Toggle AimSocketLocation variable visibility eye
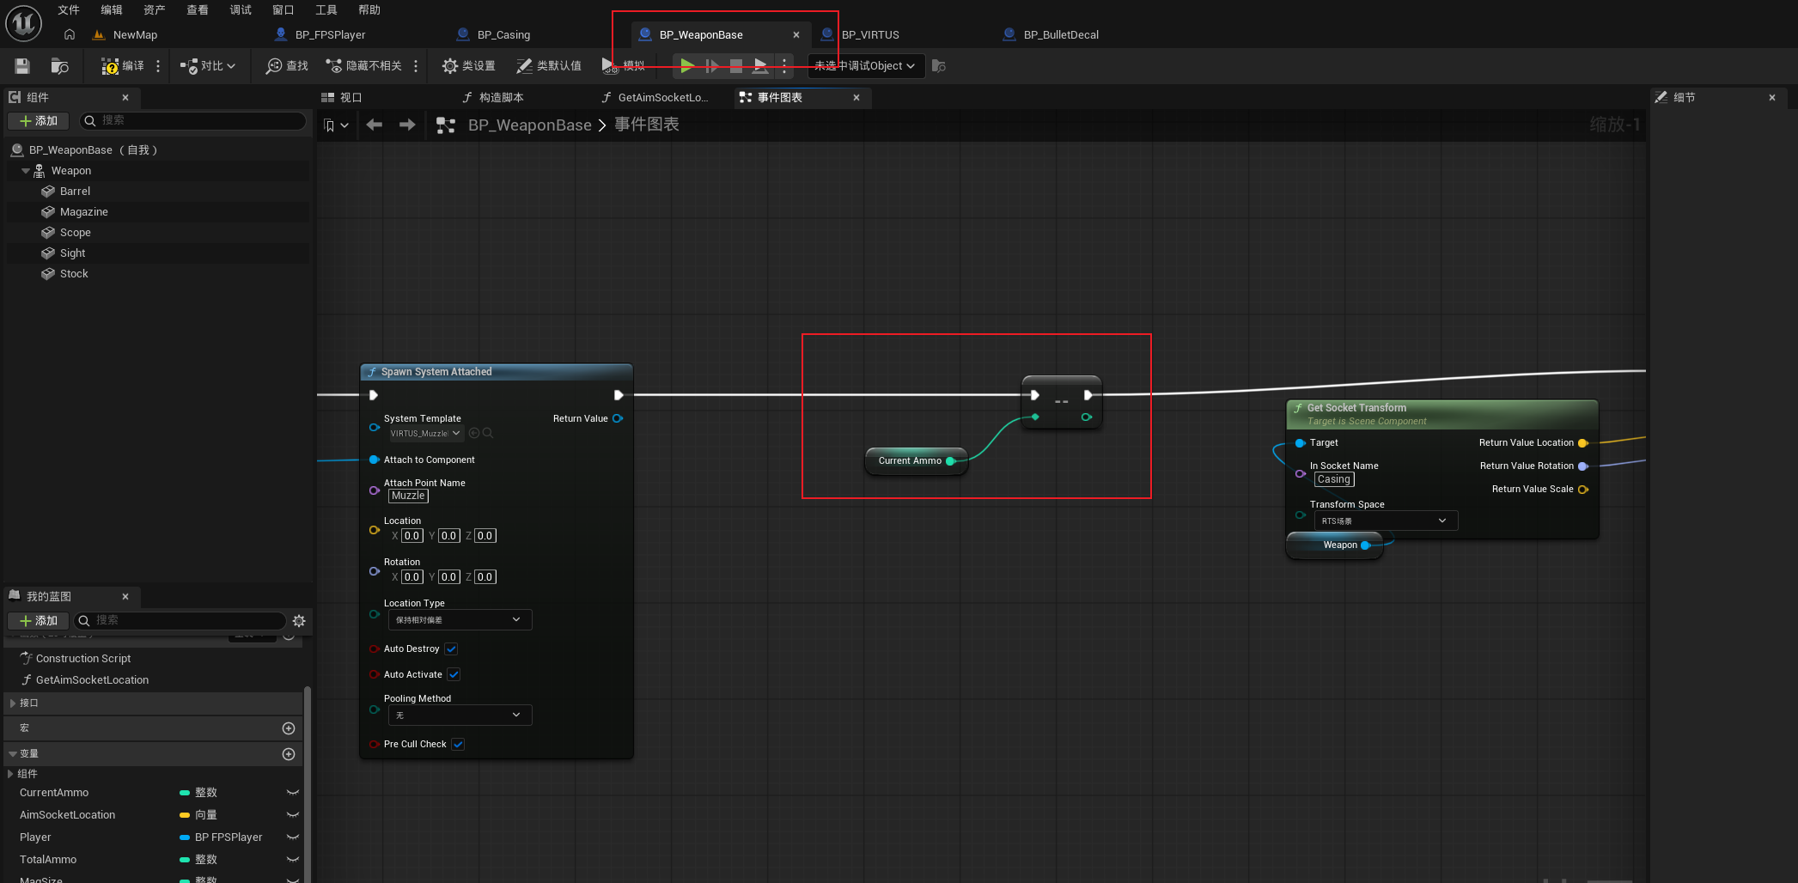The image size is (1798, 883). pyautogui.click(x=293, y=815)
